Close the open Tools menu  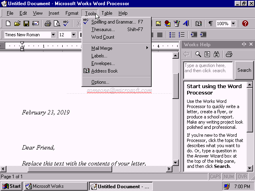coord(90,13)
